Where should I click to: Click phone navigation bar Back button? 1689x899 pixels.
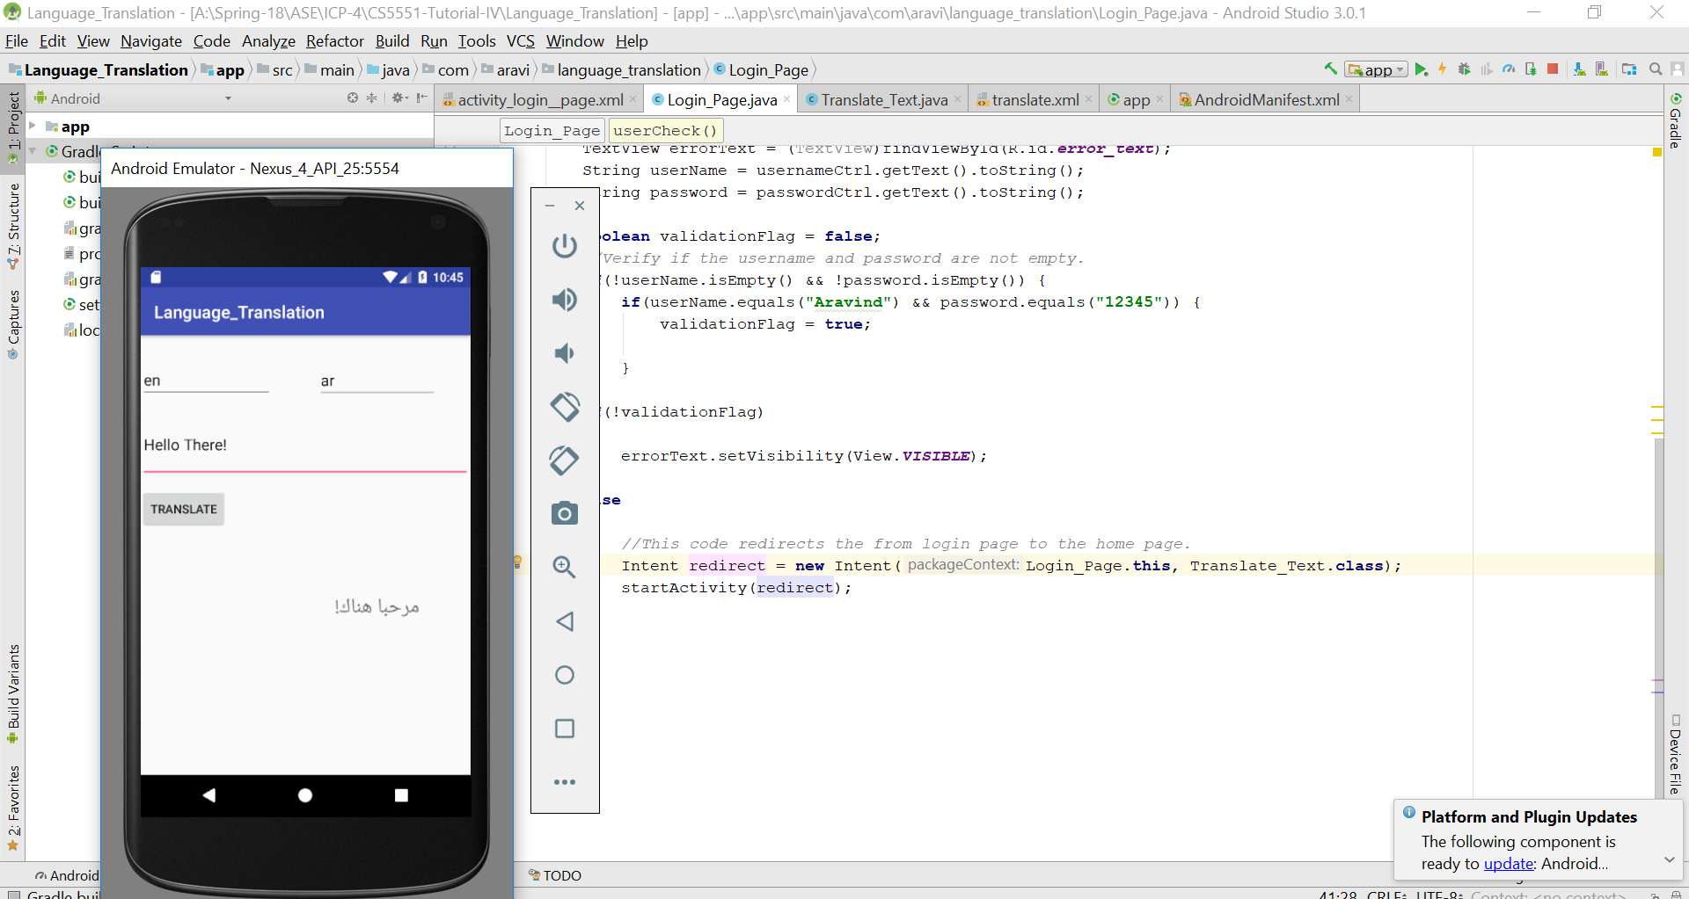(208, 795)
